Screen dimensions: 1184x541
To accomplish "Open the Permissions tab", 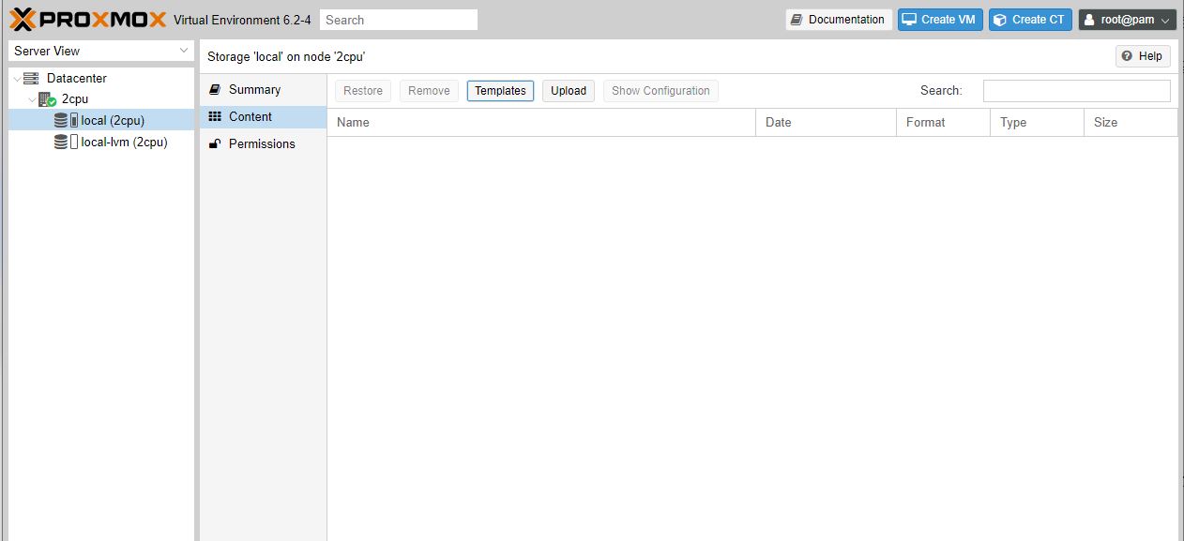I will [263, 143].
